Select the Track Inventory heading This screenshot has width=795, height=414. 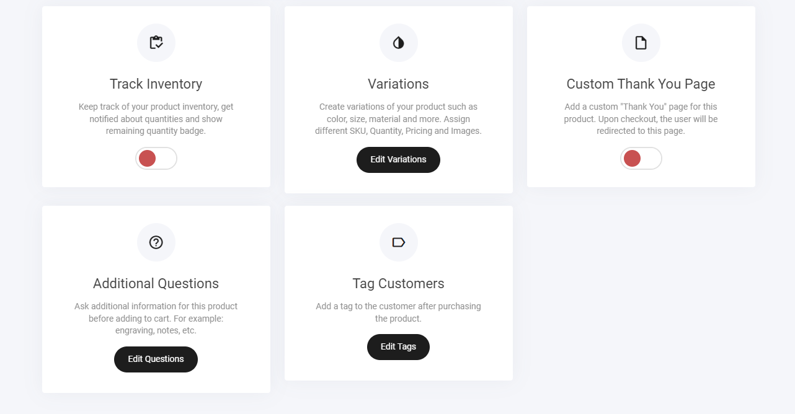click(156, 84)
